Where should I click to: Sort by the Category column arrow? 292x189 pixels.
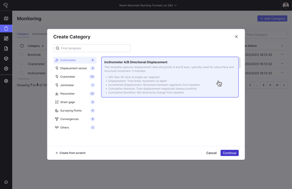pos(43,46)
